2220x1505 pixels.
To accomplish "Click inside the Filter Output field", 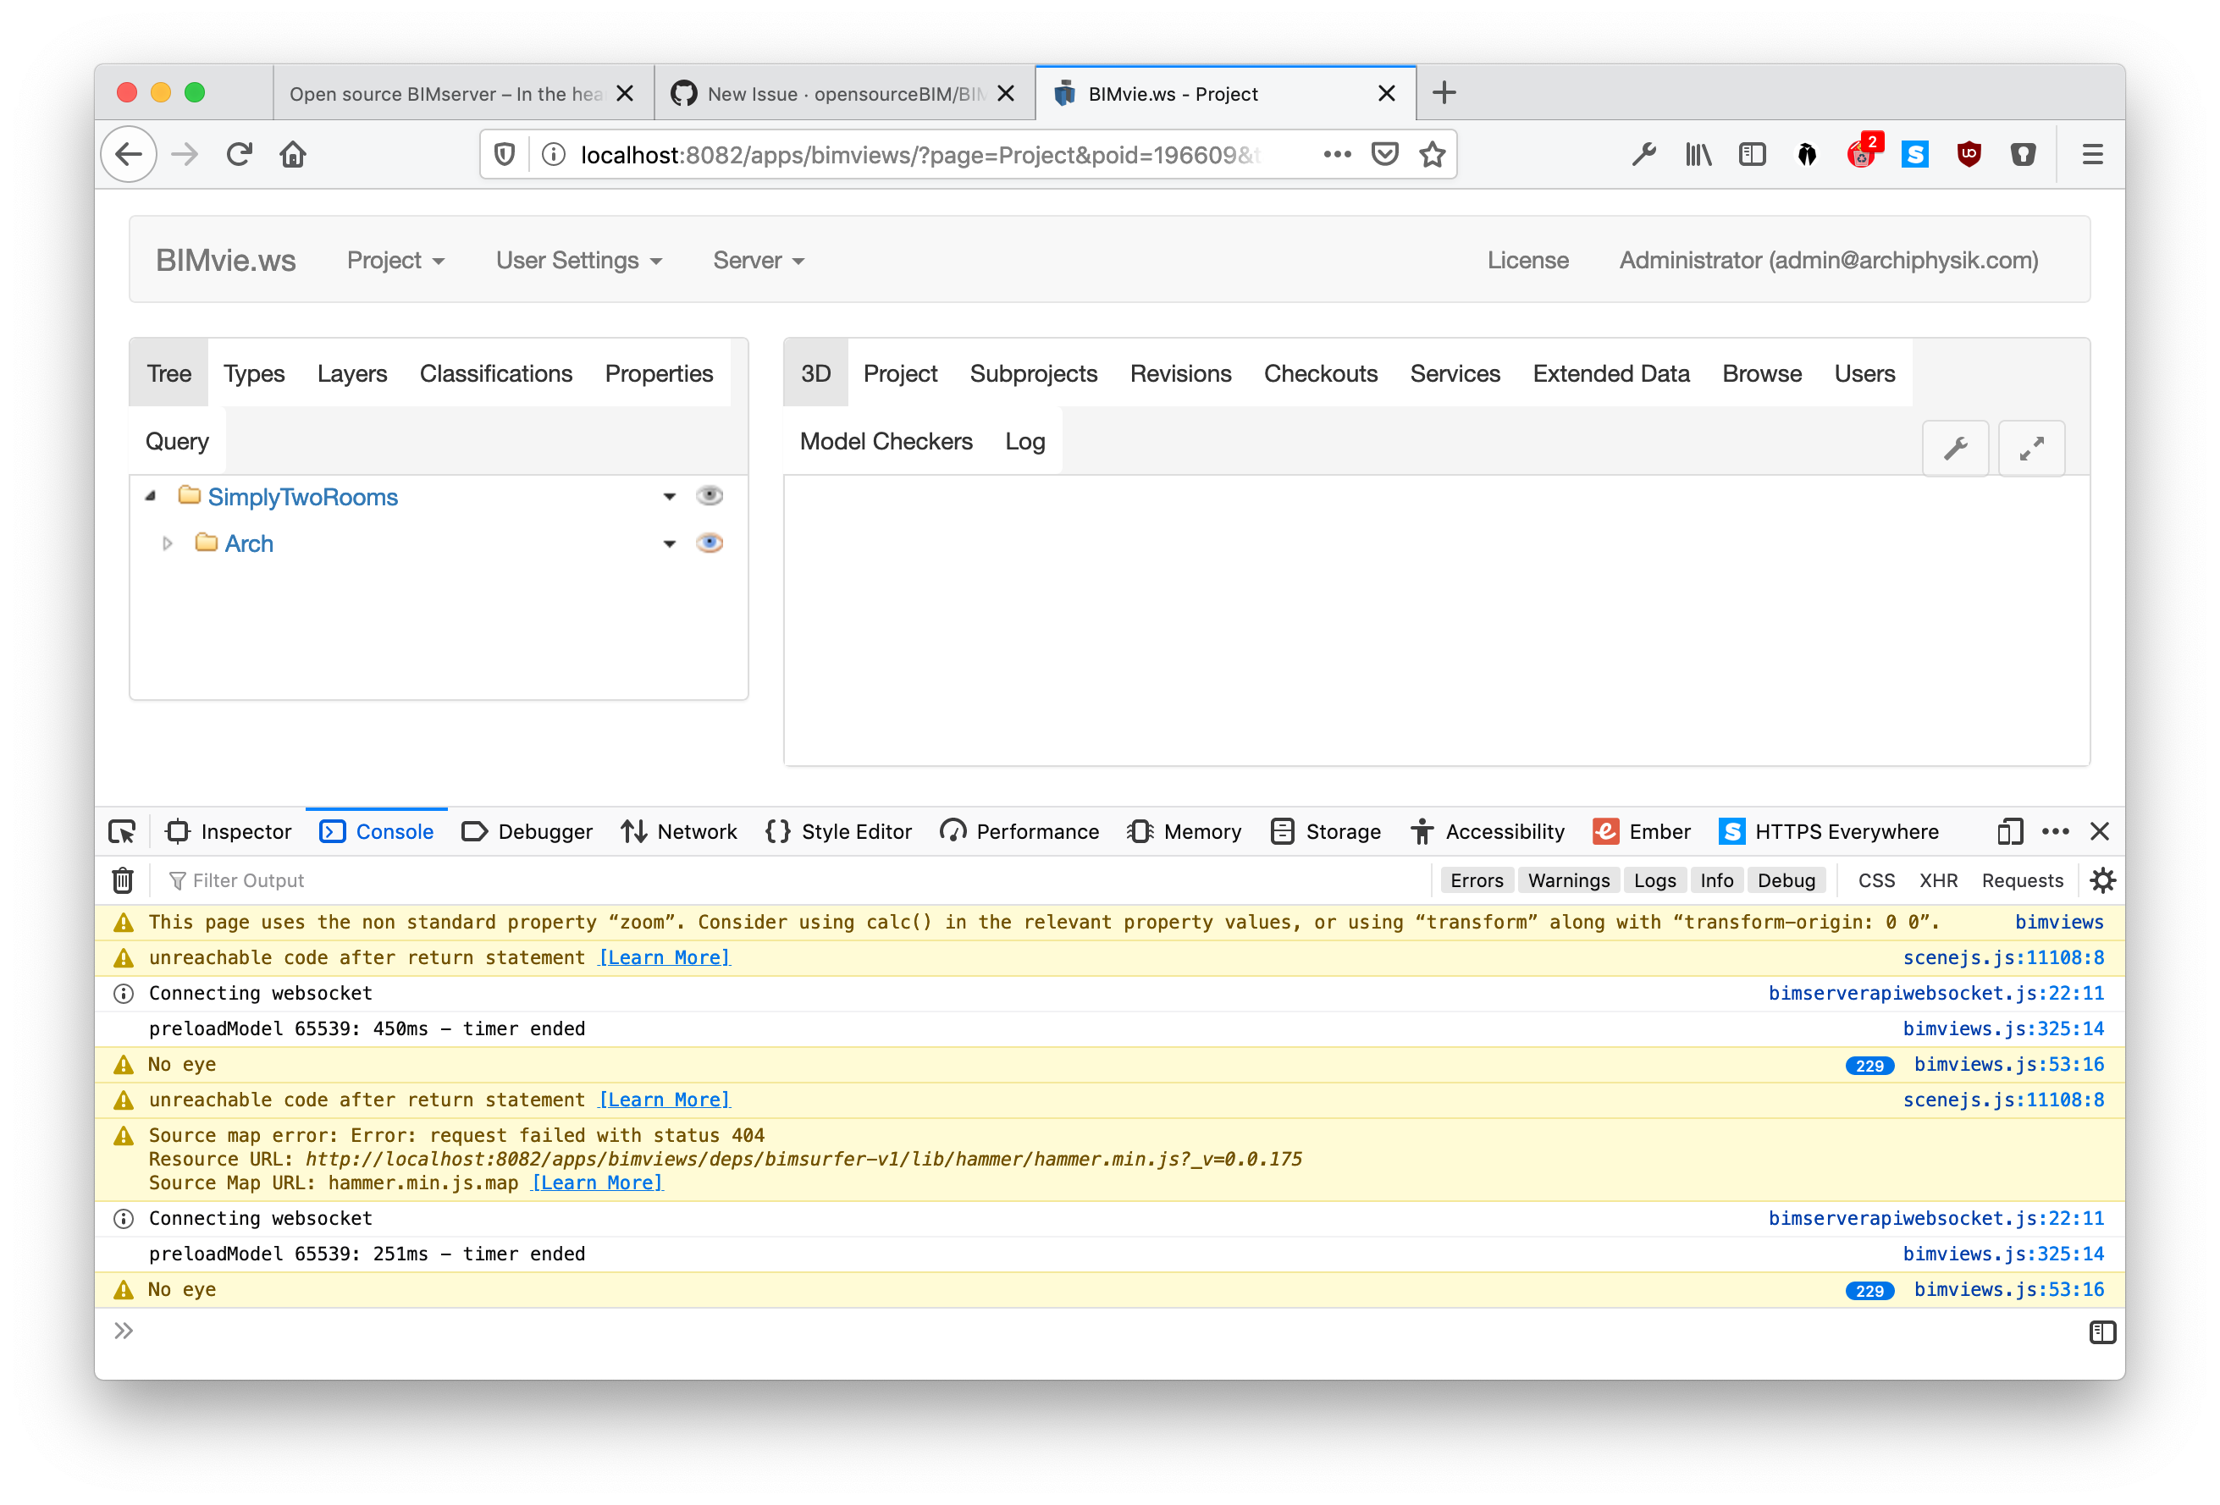I will pyautogui.click(x=251, y=879).
